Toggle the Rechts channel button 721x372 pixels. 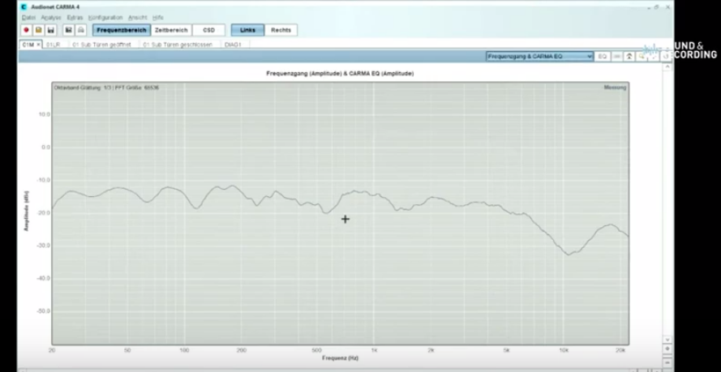tap(281, 30)
